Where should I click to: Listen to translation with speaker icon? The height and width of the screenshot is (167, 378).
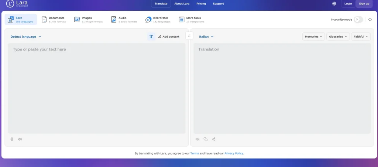coord(197,139)
